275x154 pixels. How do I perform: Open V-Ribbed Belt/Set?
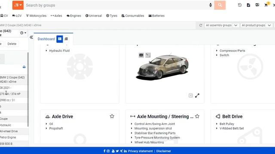click(232, 128)
